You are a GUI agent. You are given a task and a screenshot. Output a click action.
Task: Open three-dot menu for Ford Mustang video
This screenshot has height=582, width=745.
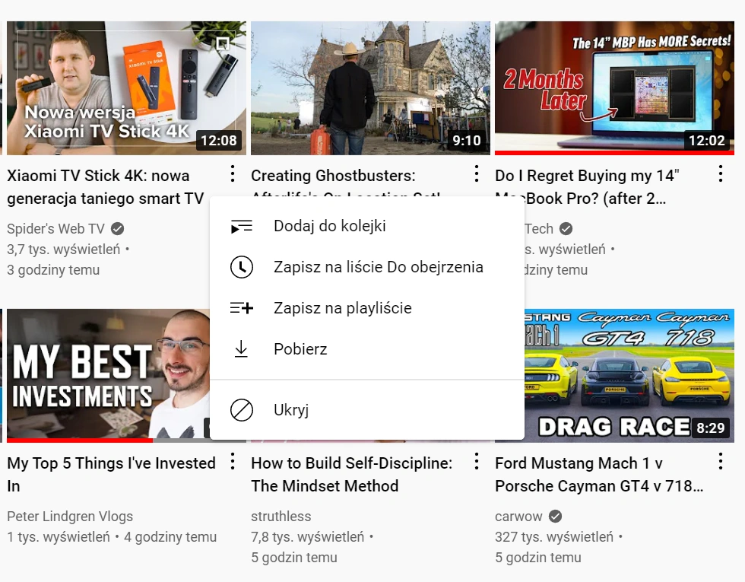click(x=721, y=462)
